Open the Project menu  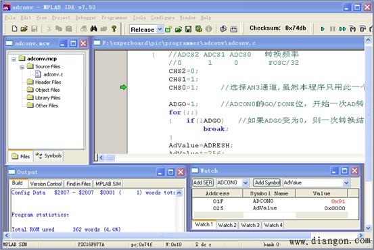[61, 18]
